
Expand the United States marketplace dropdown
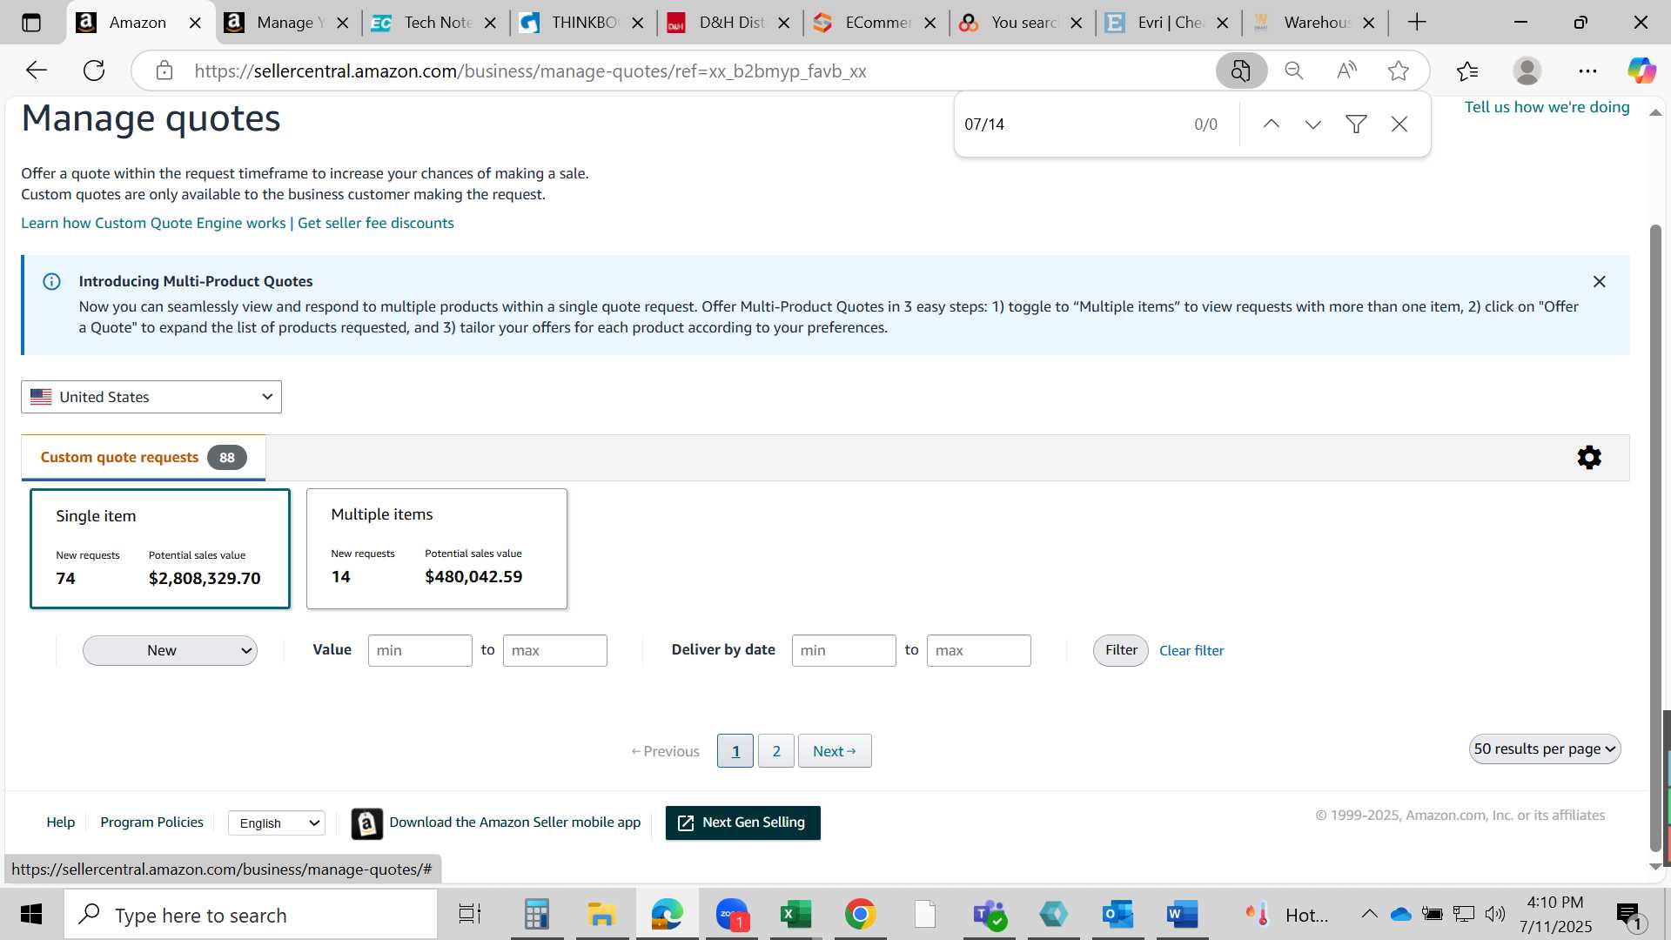click(x=151, y=397)
